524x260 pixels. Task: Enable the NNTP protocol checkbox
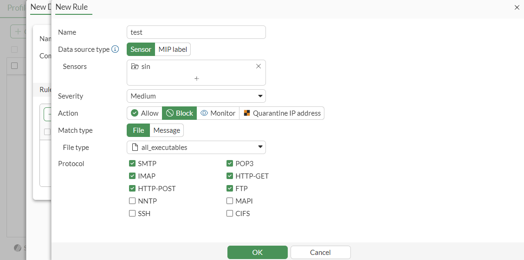click(x=132, y=201)
